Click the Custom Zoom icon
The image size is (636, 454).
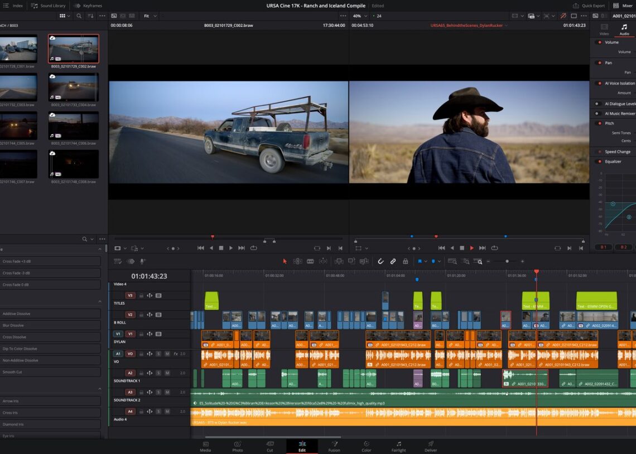tap(478, 261)
